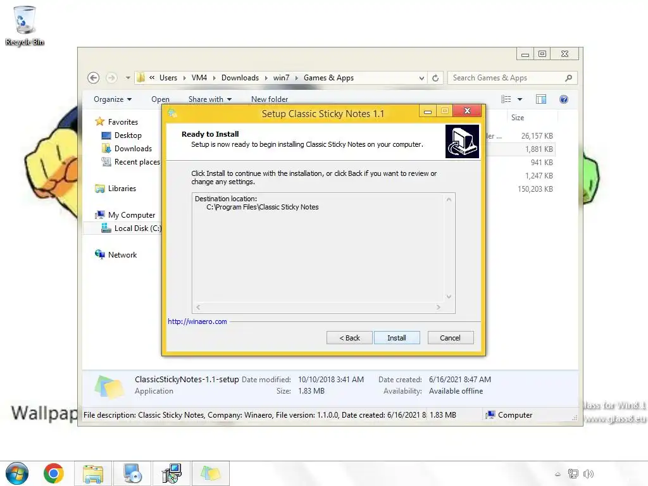Minimize the Setup Classic Sticky Notes dialog

[x=428, y=111]
